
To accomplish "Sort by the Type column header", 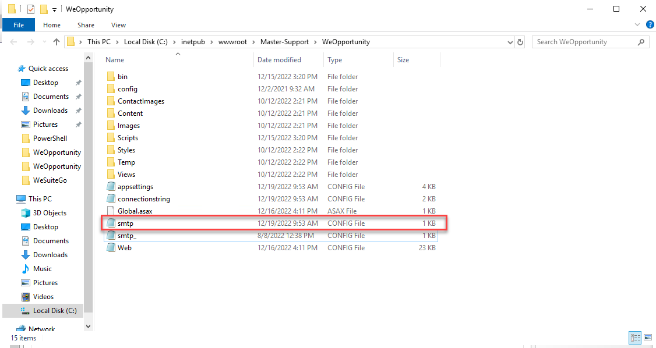I will click(x=334, y=60).
